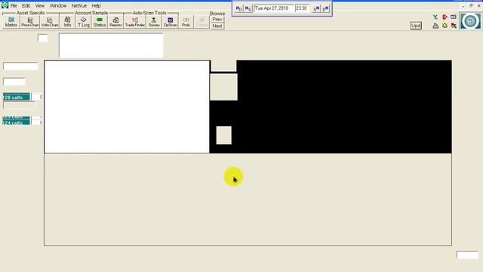
Task: Open the Window menu
Action: [x=58, y=5]
